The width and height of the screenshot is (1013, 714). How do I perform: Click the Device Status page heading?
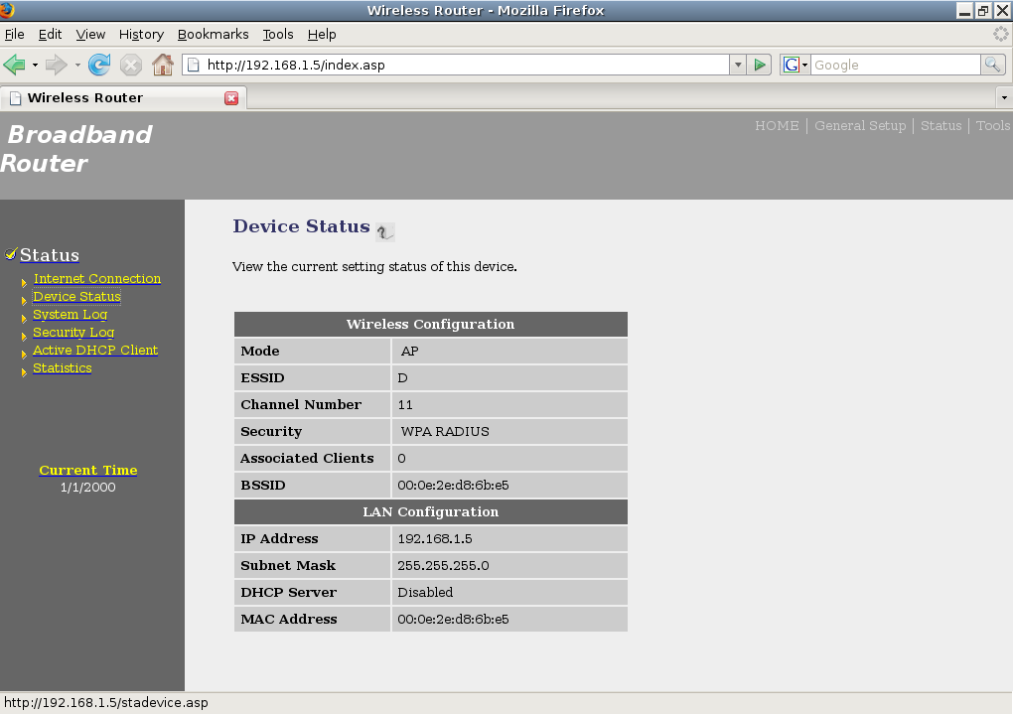click(x=301, y=226)
